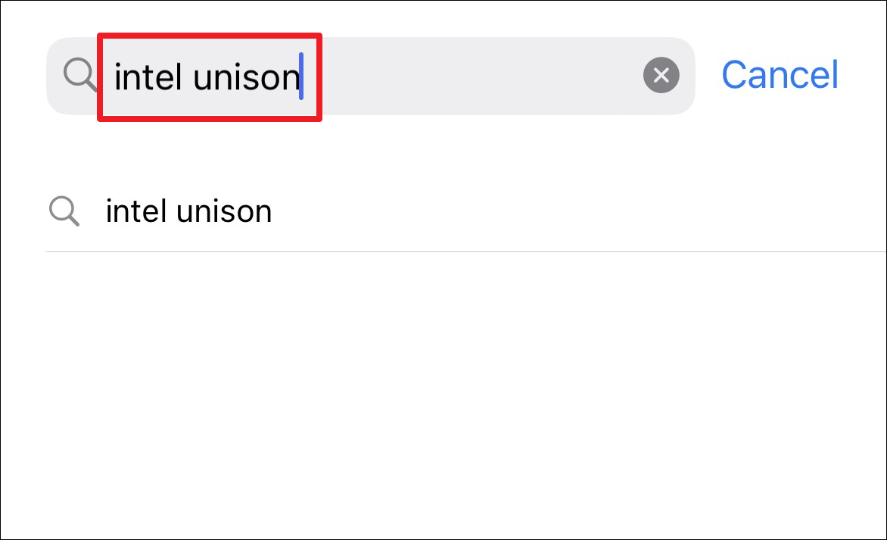Click the empty row area right of suggestion text
887x540 pixels.
(577, 211)
